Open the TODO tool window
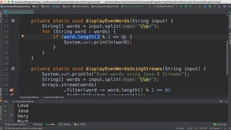This screenshot has height=130, width=231. tap(80, 125)
